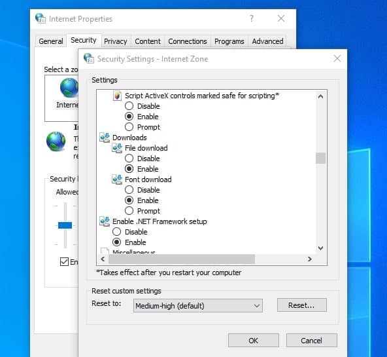Click OK in Security Settings dialog
The width and height of the screenshot is (387, 357).
pos(254,341)
